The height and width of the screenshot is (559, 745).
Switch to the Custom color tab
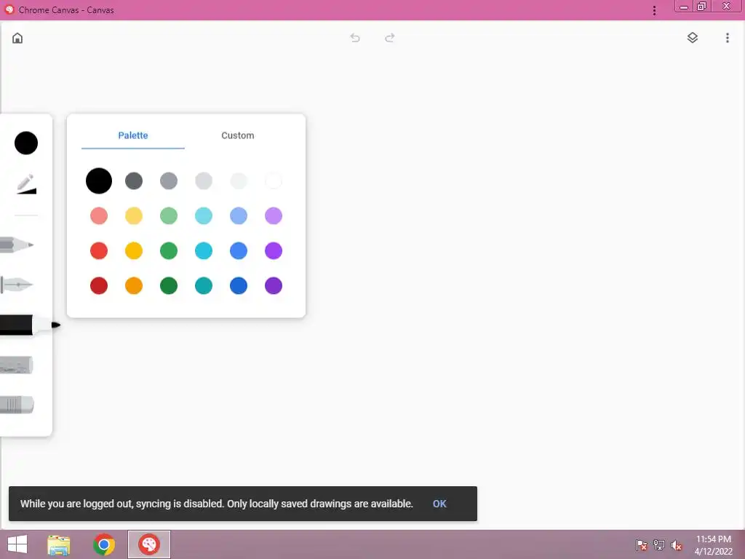coord(238,135)
